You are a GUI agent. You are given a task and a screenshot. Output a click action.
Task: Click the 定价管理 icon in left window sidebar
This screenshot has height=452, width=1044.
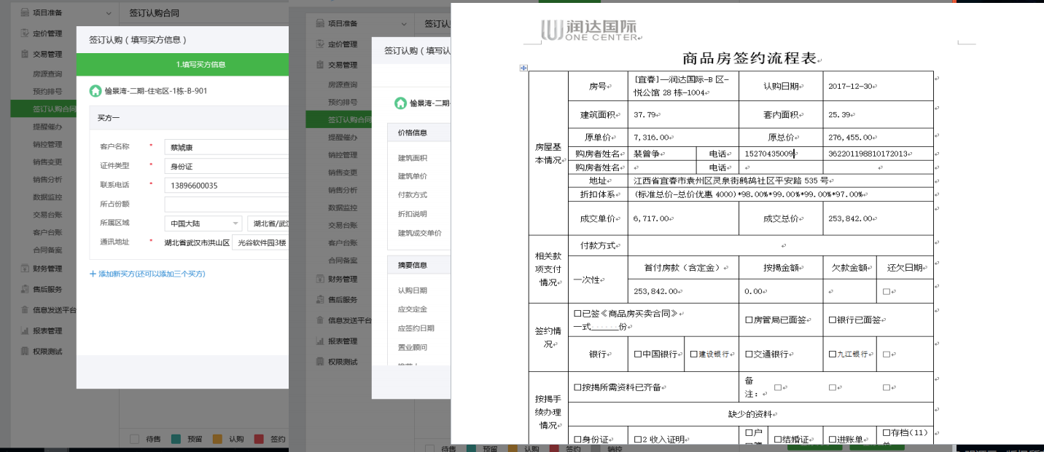pyautogui.click(x=24, y=33)
